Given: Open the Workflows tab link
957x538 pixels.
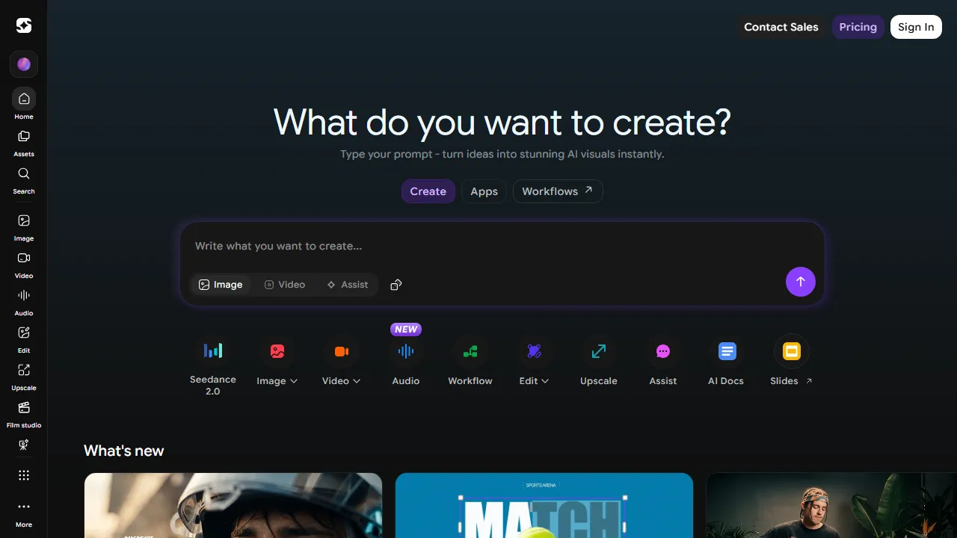Looking at the screenshot, I should point(558,191).
